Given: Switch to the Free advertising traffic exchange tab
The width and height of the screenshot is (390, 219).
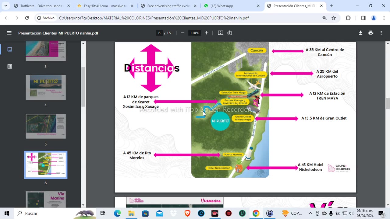Looking at the screenshot, I should [168, 6].
